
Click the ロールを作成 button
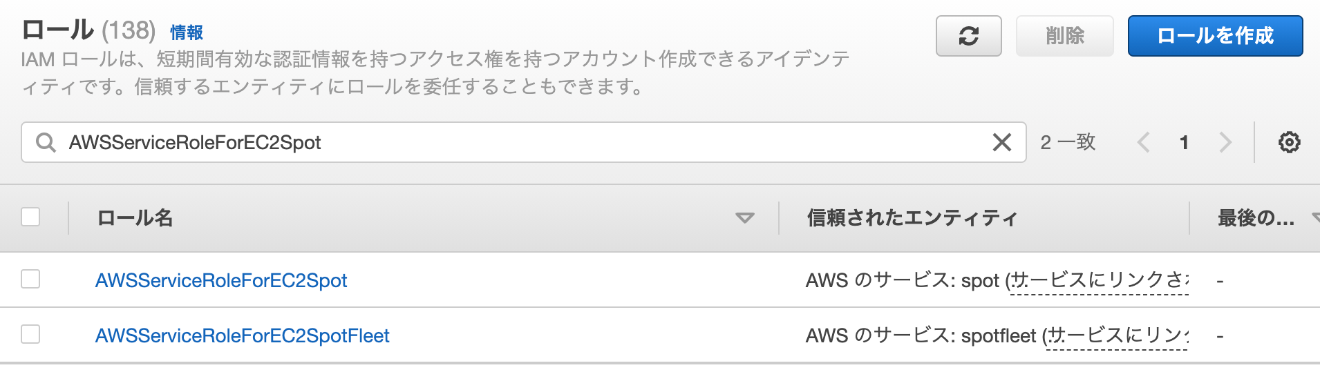point(1215,36)
